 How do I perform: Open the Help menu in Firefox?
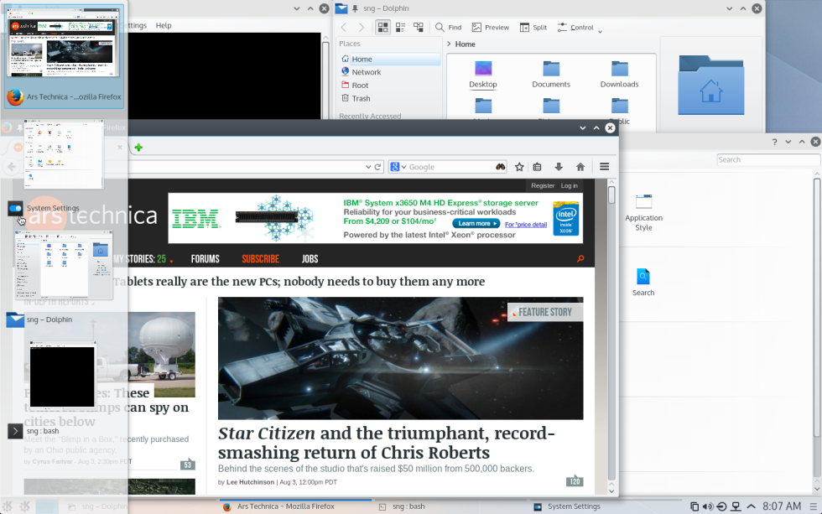[x=164, y=25]
